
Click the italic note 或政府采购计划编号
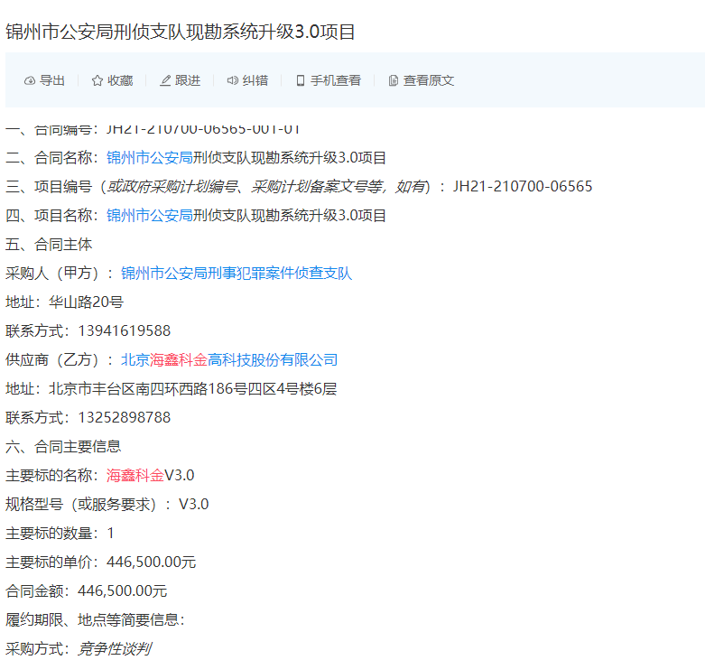(172, 187)
